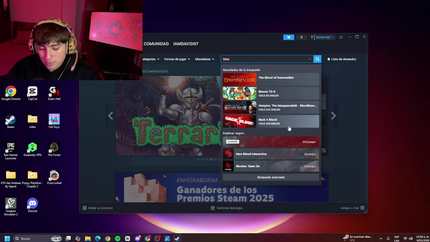
Task: Expand the Formas de jugar dropdown
Action: [177, 59]
